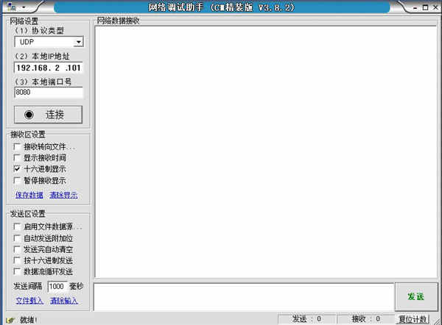This screenshot has height=325, width=442.
Task: Maximize the window
Action: (425, 7)
